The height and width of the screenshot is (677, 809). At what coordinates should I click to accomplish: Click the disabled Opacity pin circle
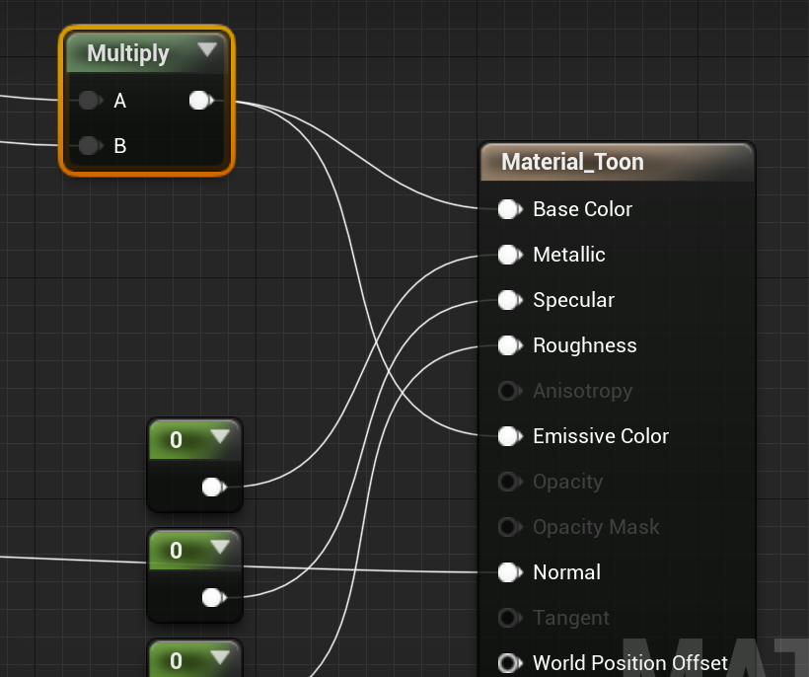point(510,482)
